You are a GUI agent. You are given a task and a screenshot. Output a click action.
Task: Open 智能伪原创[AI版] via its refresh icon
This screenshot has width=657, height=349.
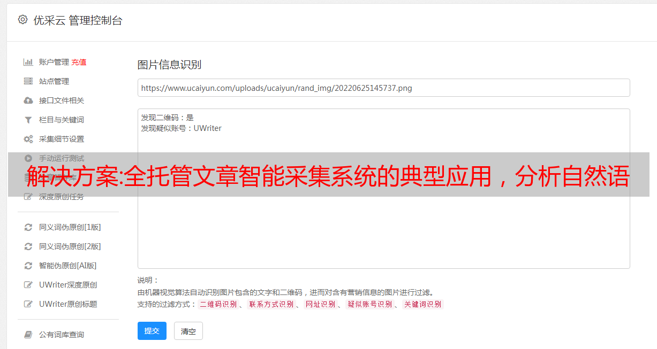click(28, 266)
